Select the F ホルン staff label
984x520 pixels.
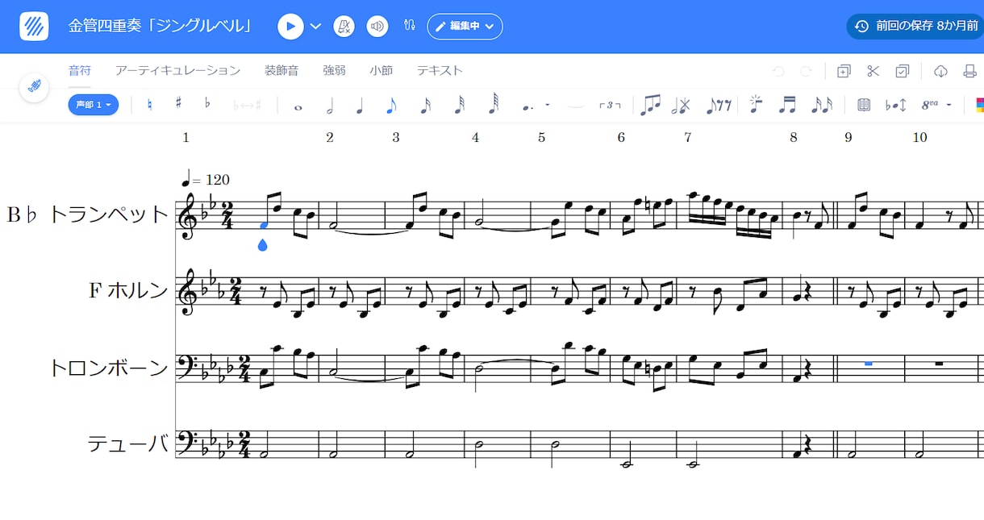[x=128, y=290]
